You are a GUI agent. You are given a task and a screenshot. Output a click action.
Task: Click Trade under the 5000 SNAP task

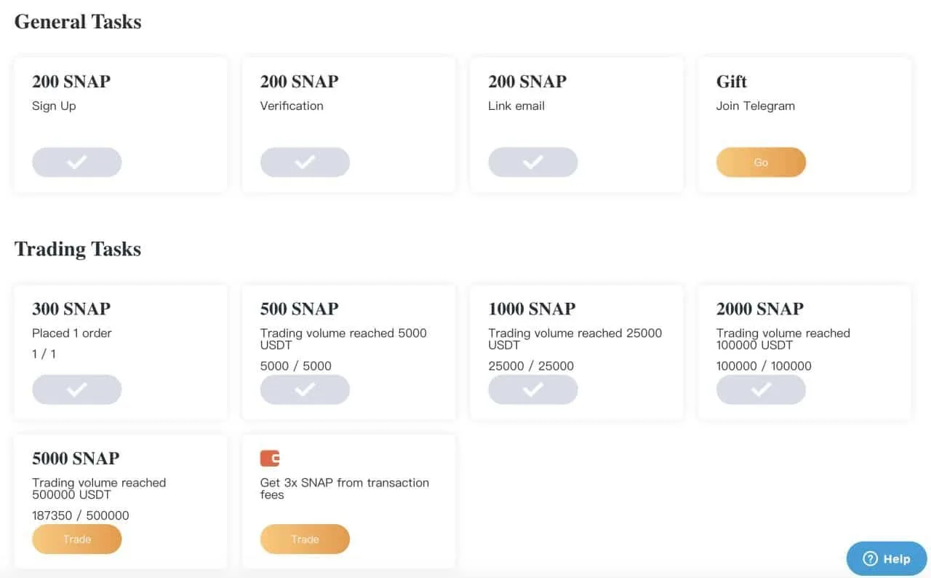(x=76, y=539)
